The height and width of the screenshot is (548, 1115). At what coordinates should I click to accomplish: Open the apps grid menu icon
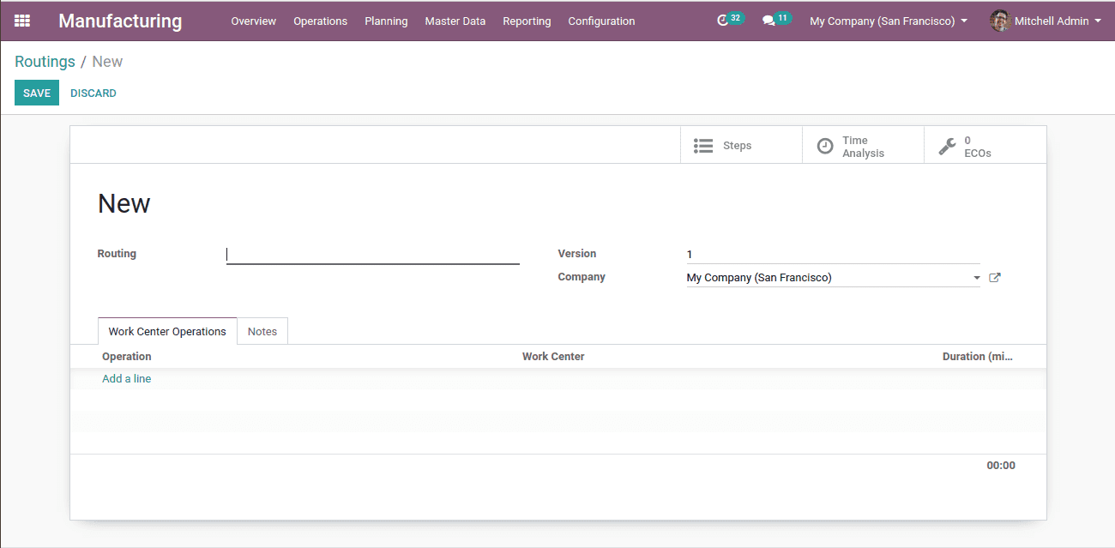22,21
